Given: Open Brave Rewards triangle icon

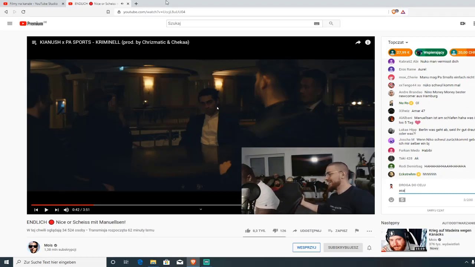Looking at the screenshot, I should (x=403, y=12).
